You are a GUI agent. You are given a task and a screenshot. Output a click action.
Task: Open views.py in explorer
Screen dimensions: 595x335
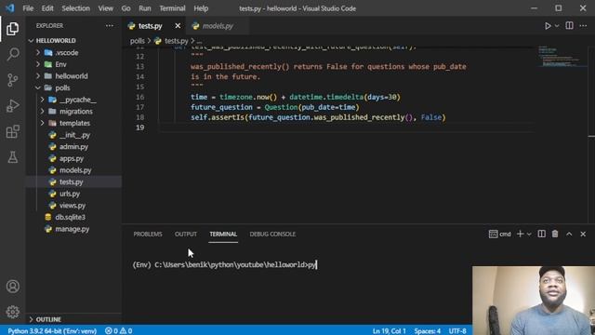click(73, 206)
